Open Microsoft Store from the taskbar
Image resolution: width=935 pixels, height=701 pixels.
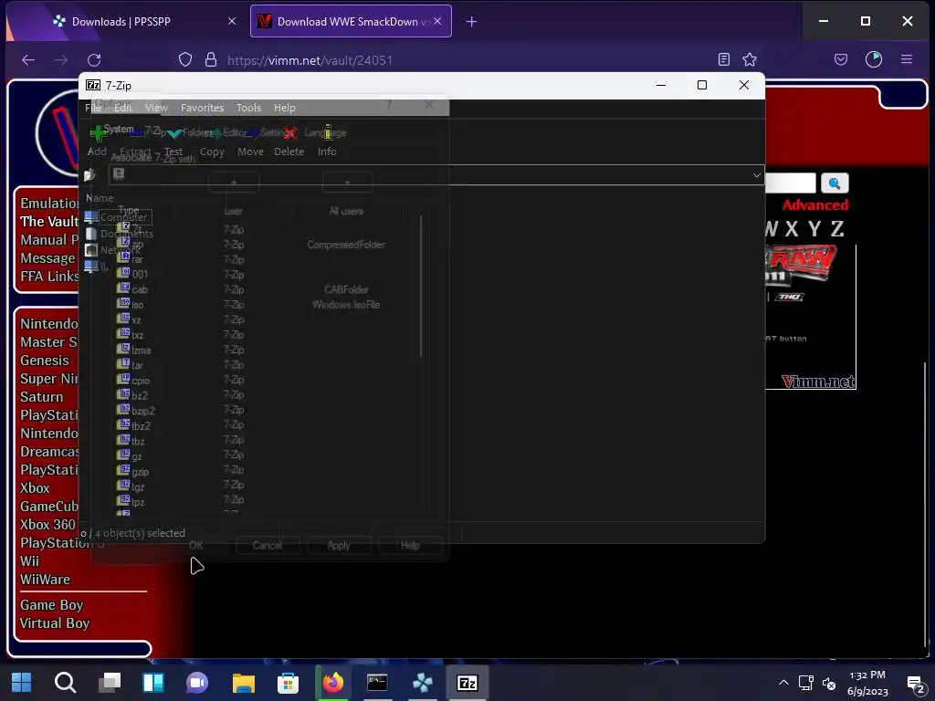pos(288,683)
